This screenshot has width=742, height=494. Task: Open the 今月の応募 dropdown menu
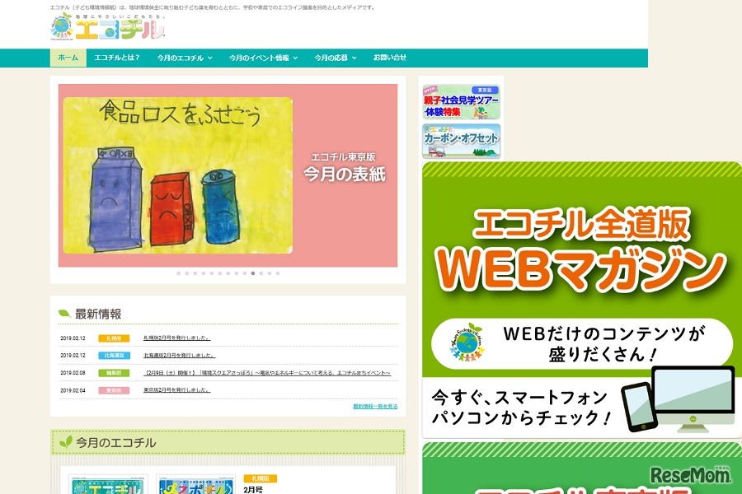(333, 58)
